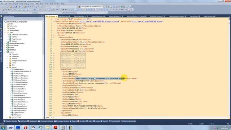Open the Solution Configurations Debug dropdown
231x130 pixels.
pyautogui.click(x=51, y=7)
